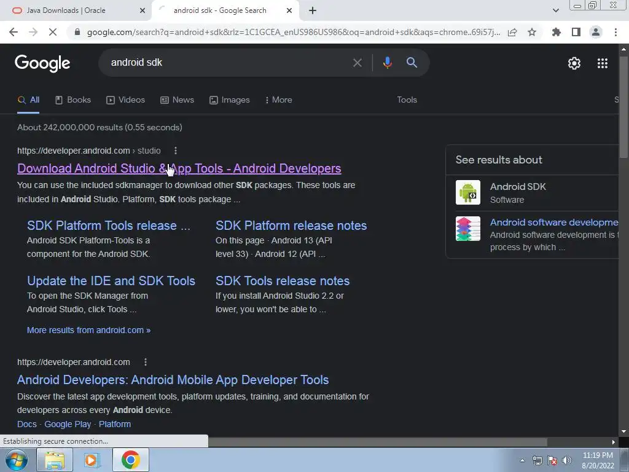Expand the More search categories menu
The height and width of the screenshot is (472, 629).
point(278,100)
